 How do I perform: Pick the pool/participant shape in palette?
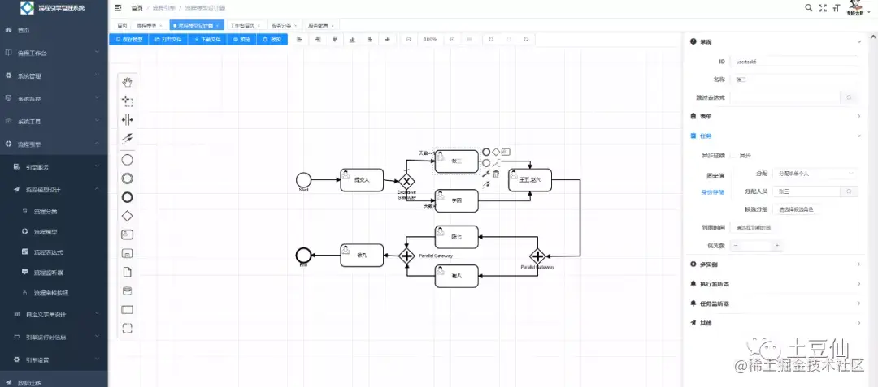pos(127,309)
